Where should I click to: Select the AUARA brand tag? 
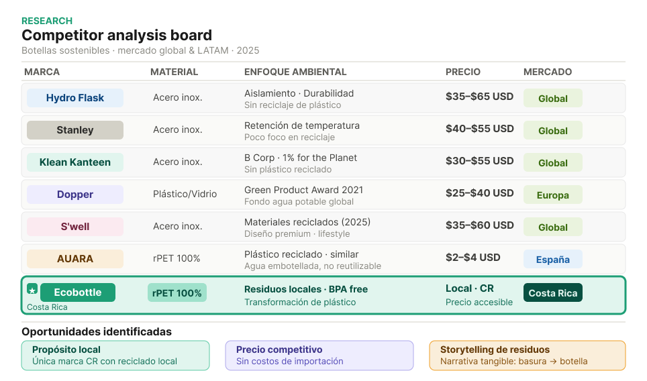[75, 259]
